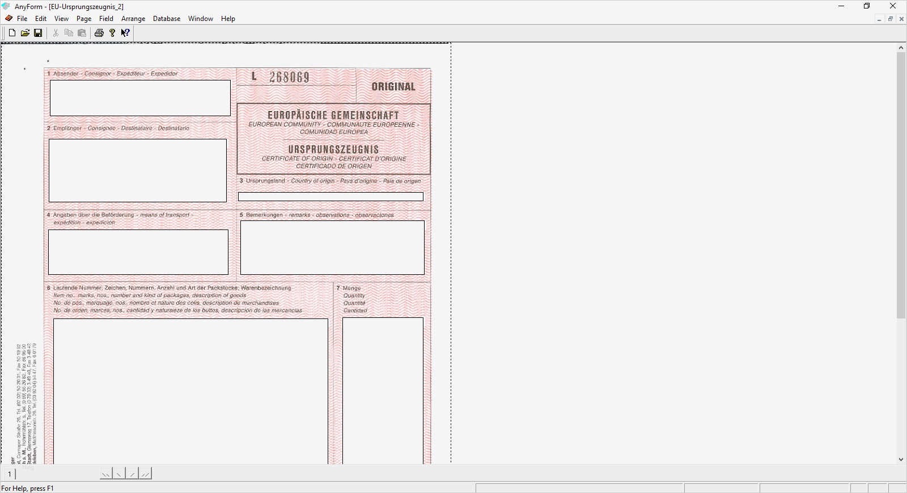Open the View menu

click(x=61, y=19)
